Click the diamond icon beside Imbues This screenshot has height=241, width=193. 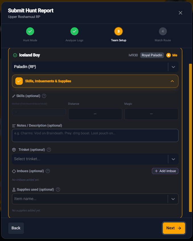point(14,171)
